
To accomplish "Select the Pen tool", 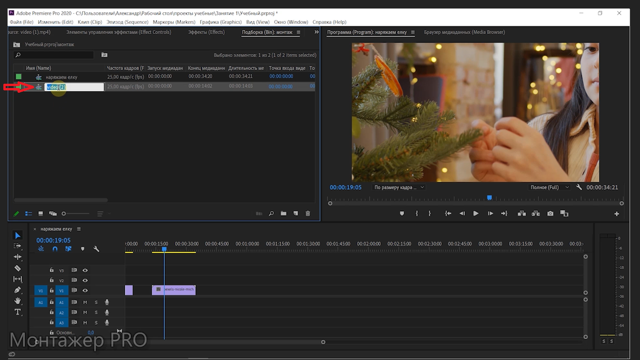I will 18,290.
